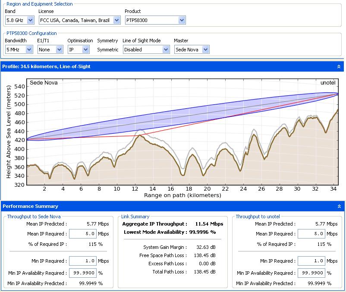Viewport: 346px width, 292px height.
Task: Collapse the Profile panel using chevron icon
Action: pos(339,66)
